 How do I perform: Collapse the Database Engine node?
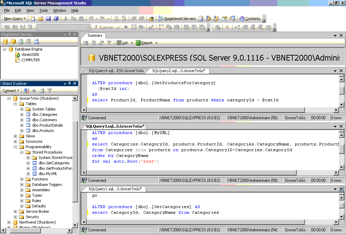click(4, 49)
